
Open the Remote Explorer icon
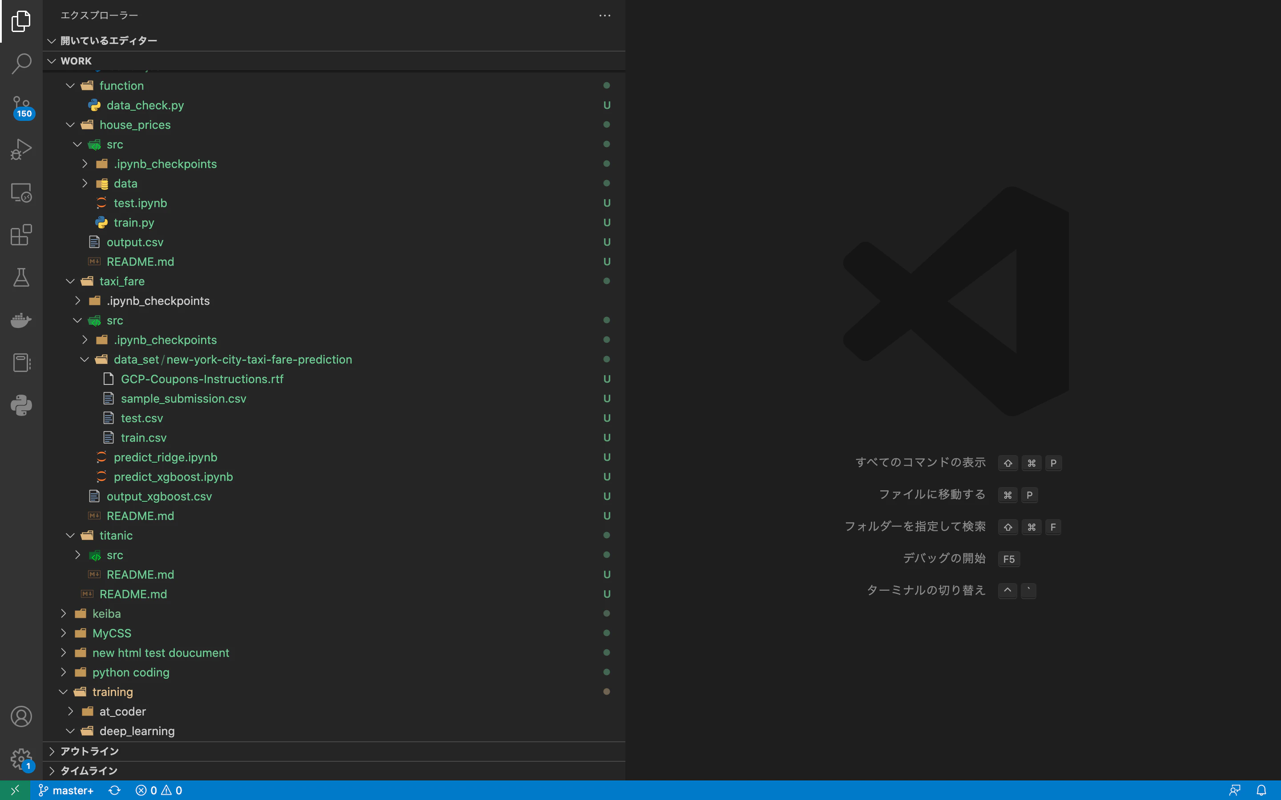(x=21, y=192)
